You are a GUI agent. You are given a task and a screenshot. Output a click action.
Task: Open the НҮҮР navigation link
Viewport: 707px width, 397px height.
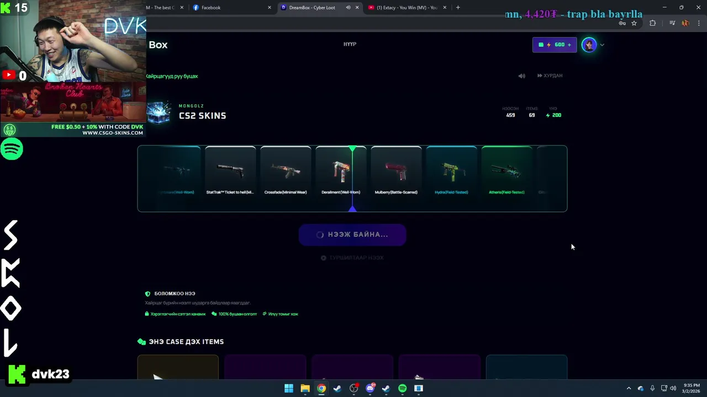[x=350, y=44]
